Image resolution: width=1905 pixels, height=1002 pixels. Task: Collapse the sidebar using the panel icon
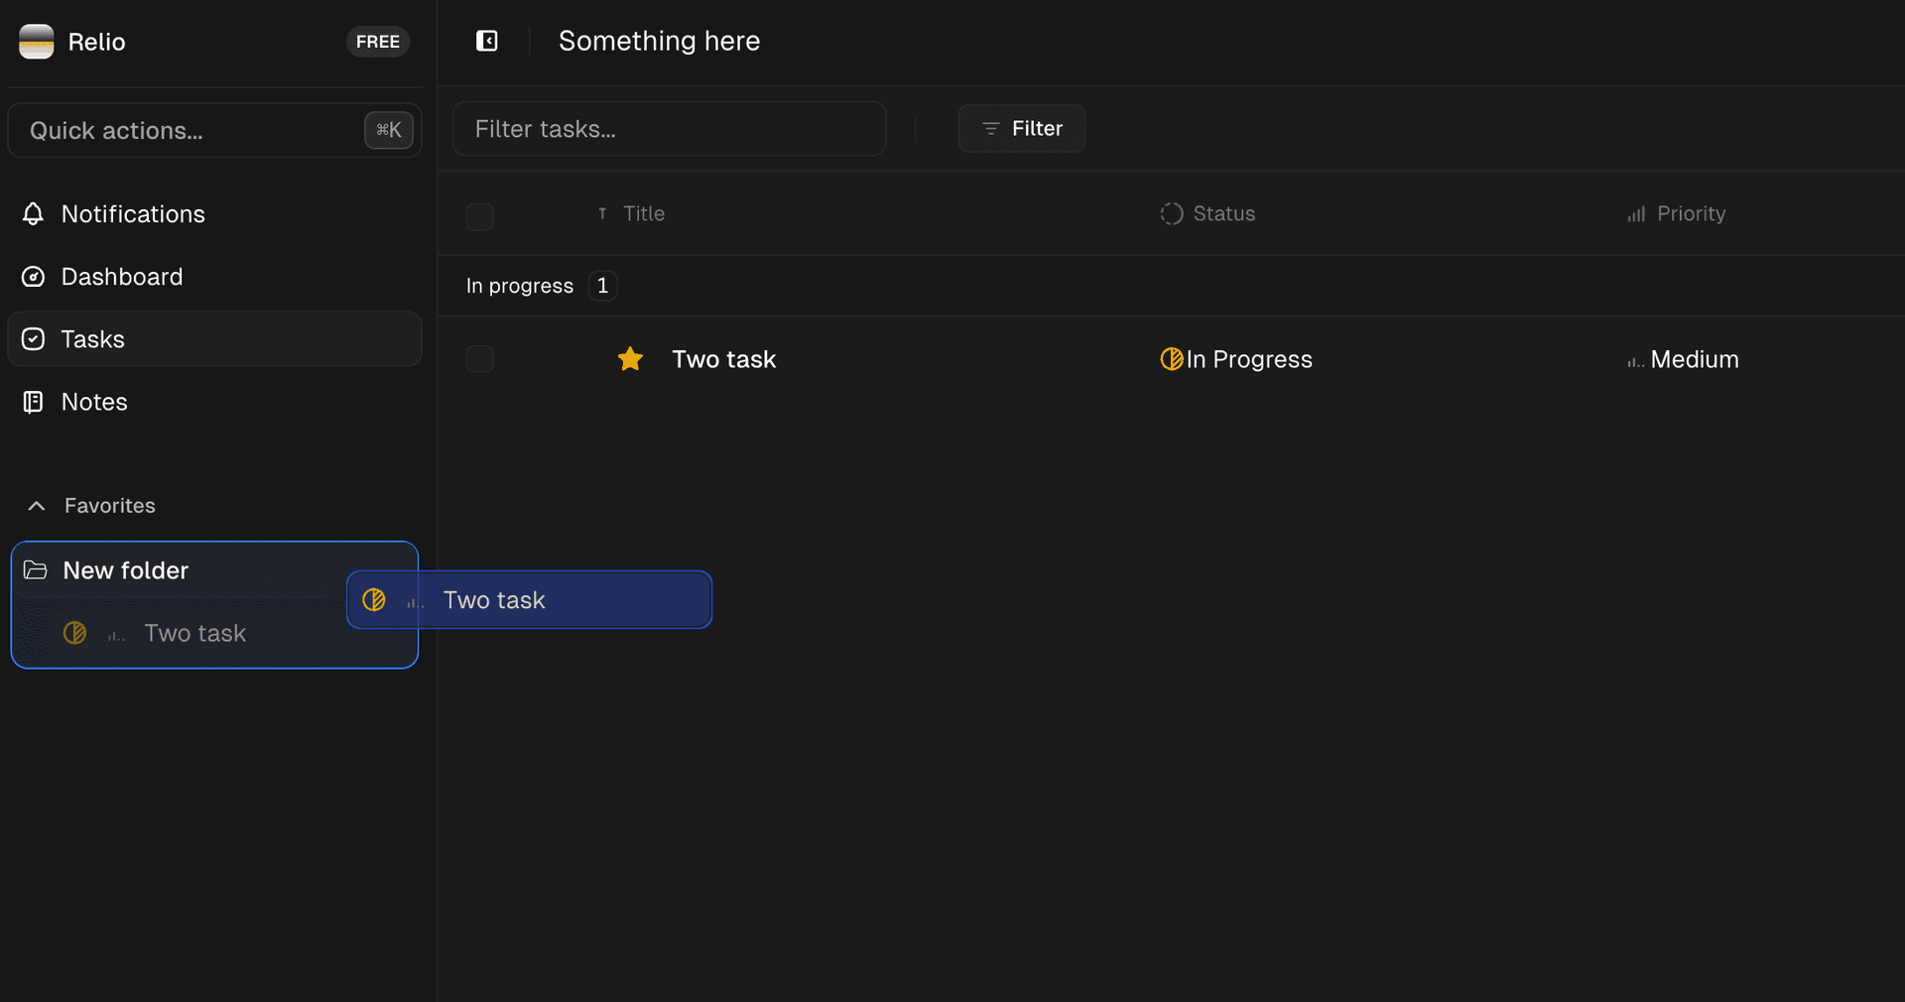[487, 41]
